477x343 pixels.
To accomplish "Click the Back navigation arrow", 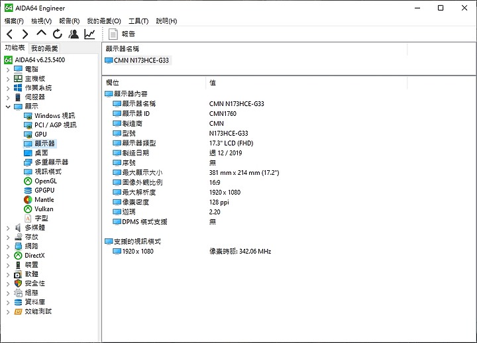I will pos(10,34).
